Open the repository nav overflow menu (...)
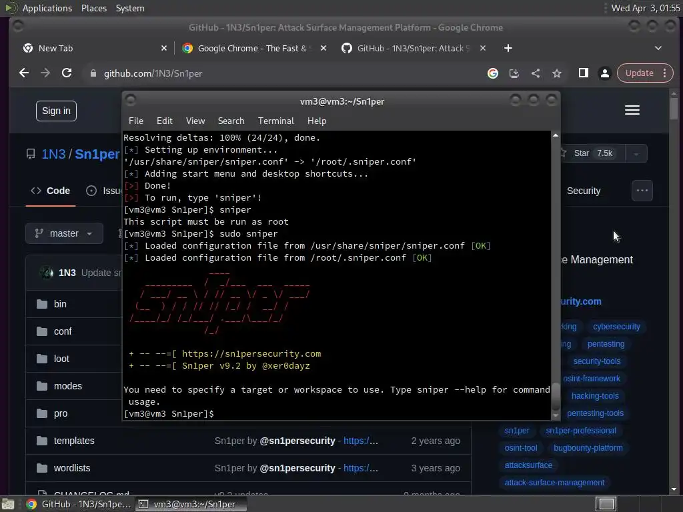The image size is (683, 512). click(x=642, y=191)
